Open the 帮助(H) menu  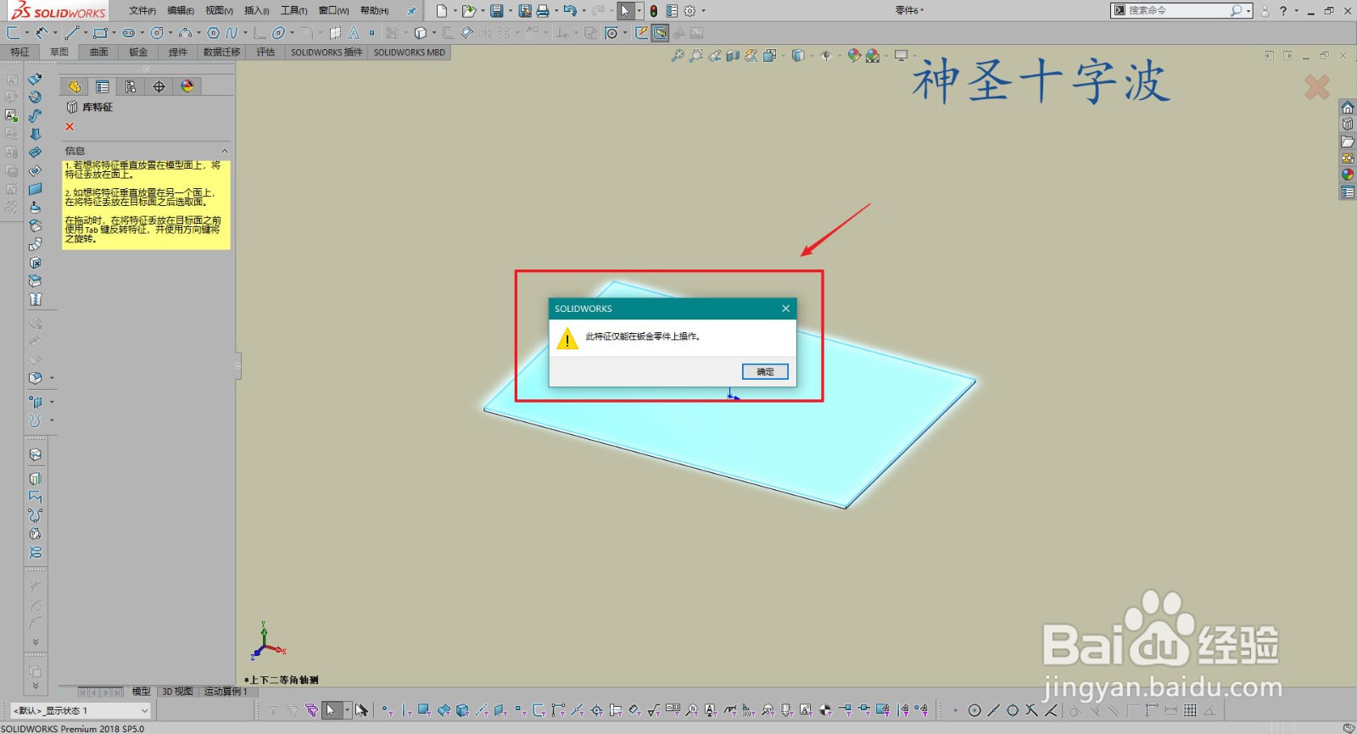click(374, 11)
